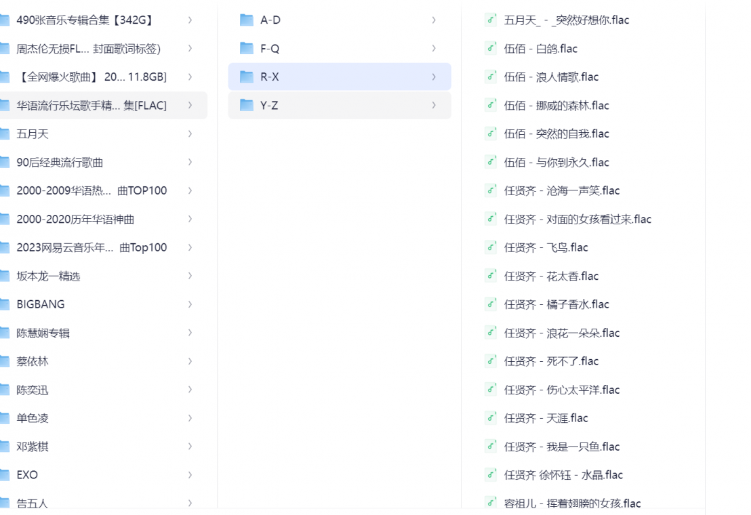Click the folder icon for A-D
Viewport: 751px width, 515px height.
point(247,20)
